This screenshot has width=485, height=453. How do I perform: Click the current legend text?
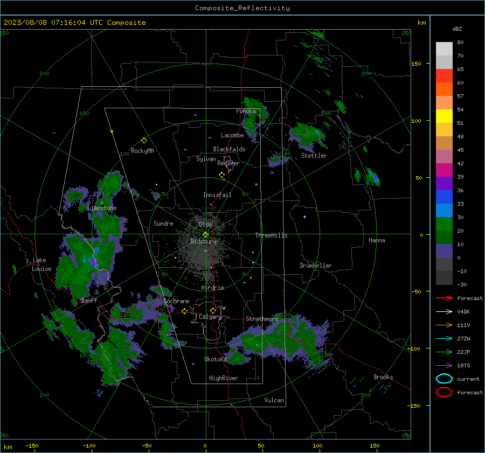tap(468, 379)
